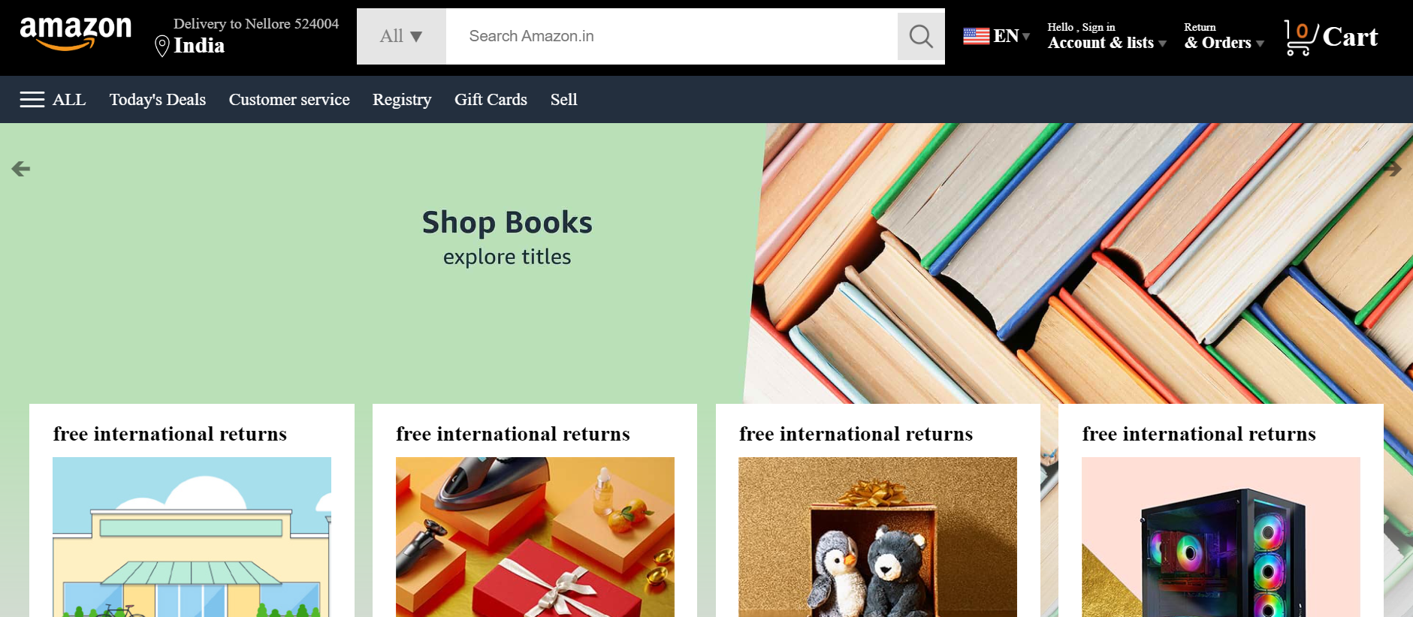The width and height of the screenshot is (1413, 617).
Task: Expand the All search category dropdown
Action: click(x=401, y=36)
